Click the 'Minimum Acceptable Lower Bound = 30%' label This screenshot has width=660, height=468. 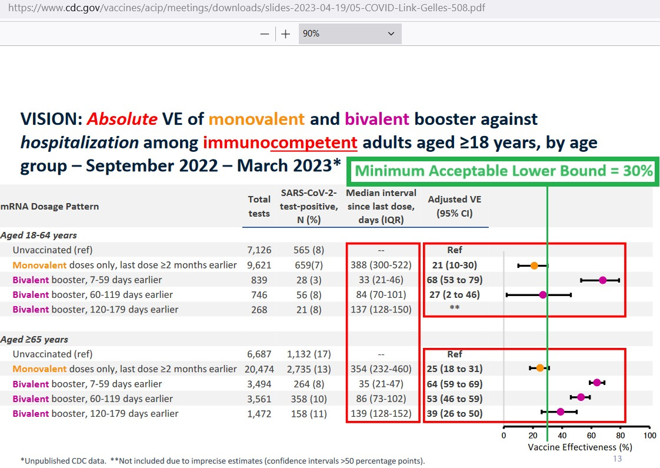pos(504,171)
